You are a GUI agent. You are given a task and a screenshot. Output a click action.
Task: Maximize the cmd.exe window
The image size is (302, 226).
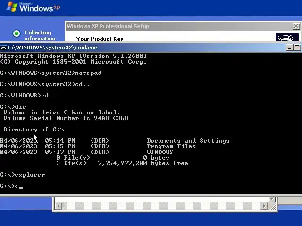[297, 48]
